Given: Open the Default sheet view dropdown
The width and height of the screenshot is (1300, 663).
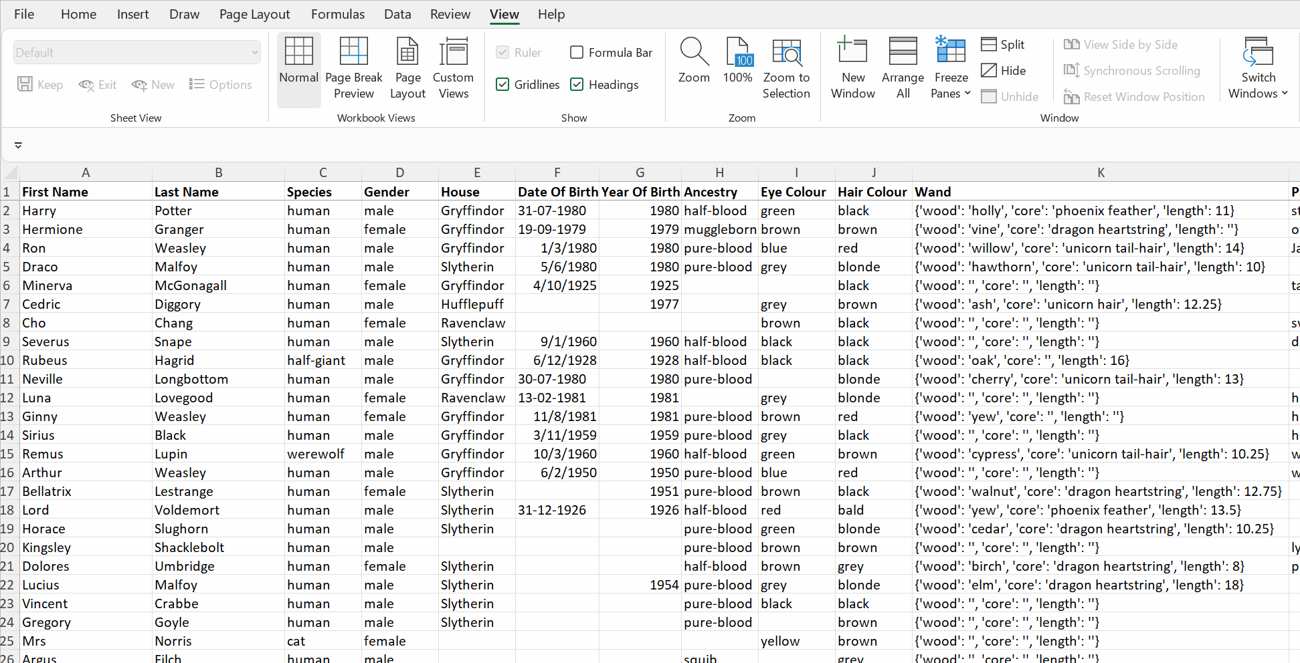Looking at the screenshot, I should (x=254, y=52).
